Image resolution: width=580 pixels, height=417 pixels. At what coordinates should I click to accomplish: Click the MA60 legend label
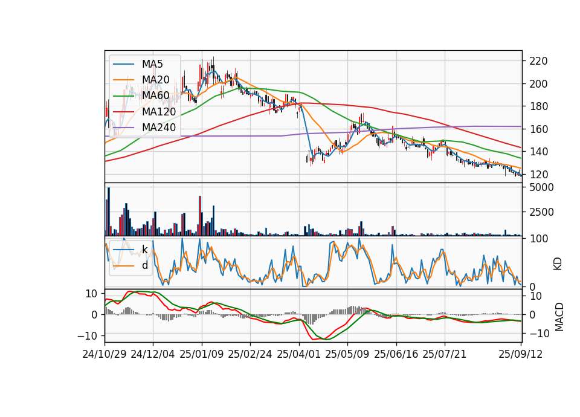tap(155, 95)
